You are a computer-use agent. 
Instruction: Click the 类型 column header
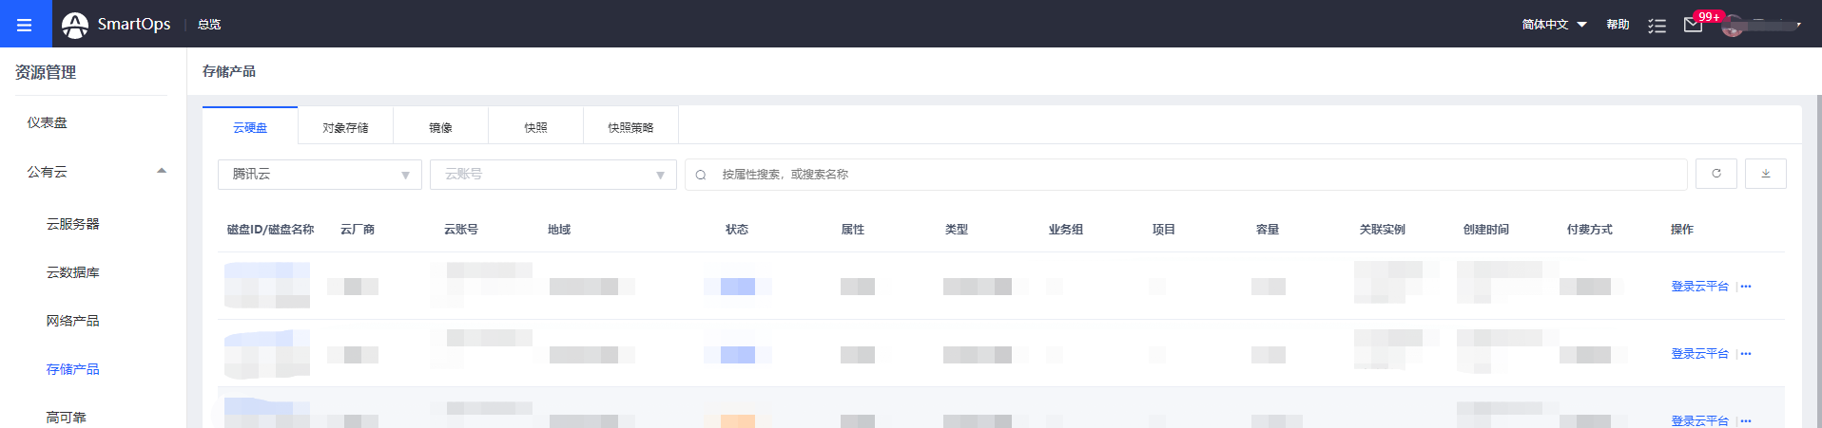point(957,230)
